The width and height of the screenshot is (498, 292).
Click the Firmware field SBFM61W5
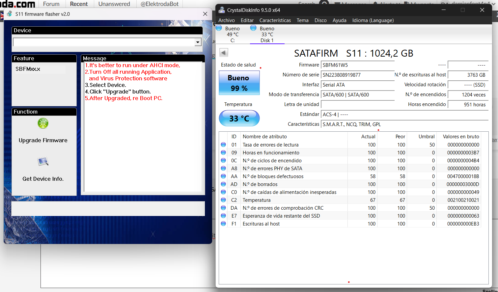(x=358, y=65)
